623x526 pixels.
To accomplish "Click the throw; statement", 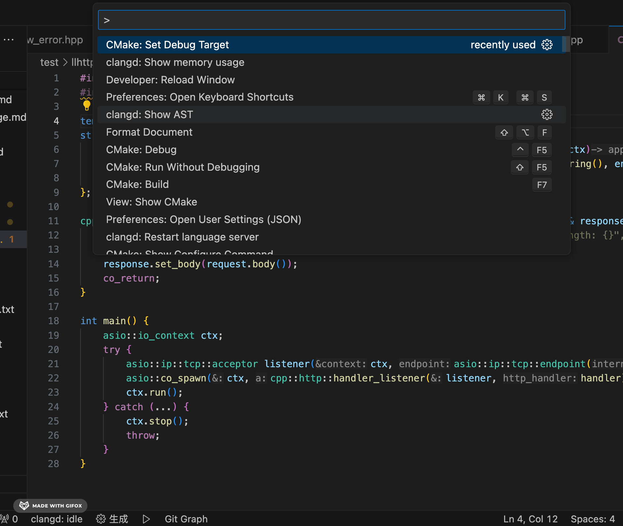I will (143, 435).
